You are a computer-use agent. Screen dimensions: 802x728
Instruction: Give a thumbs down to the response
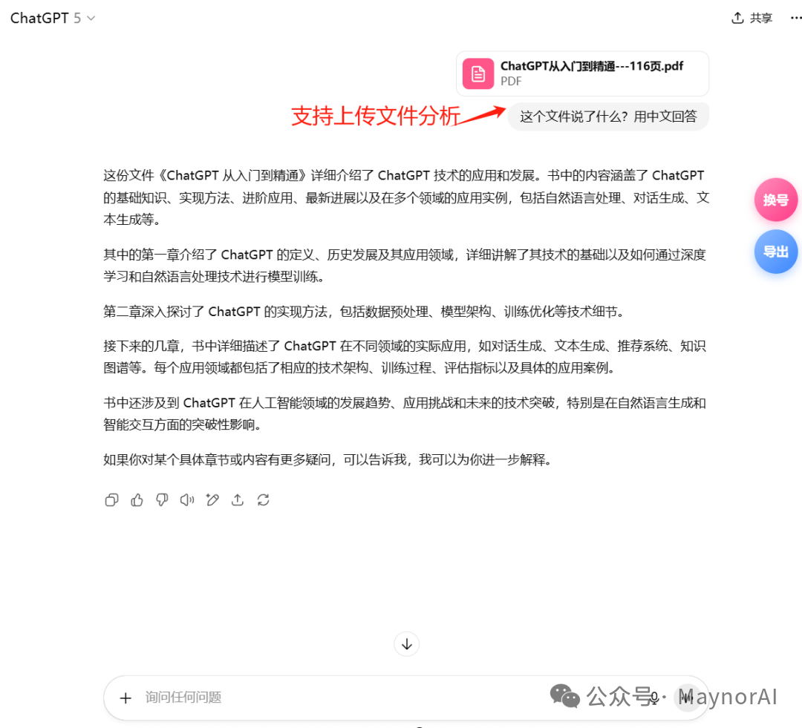(162, 499)
